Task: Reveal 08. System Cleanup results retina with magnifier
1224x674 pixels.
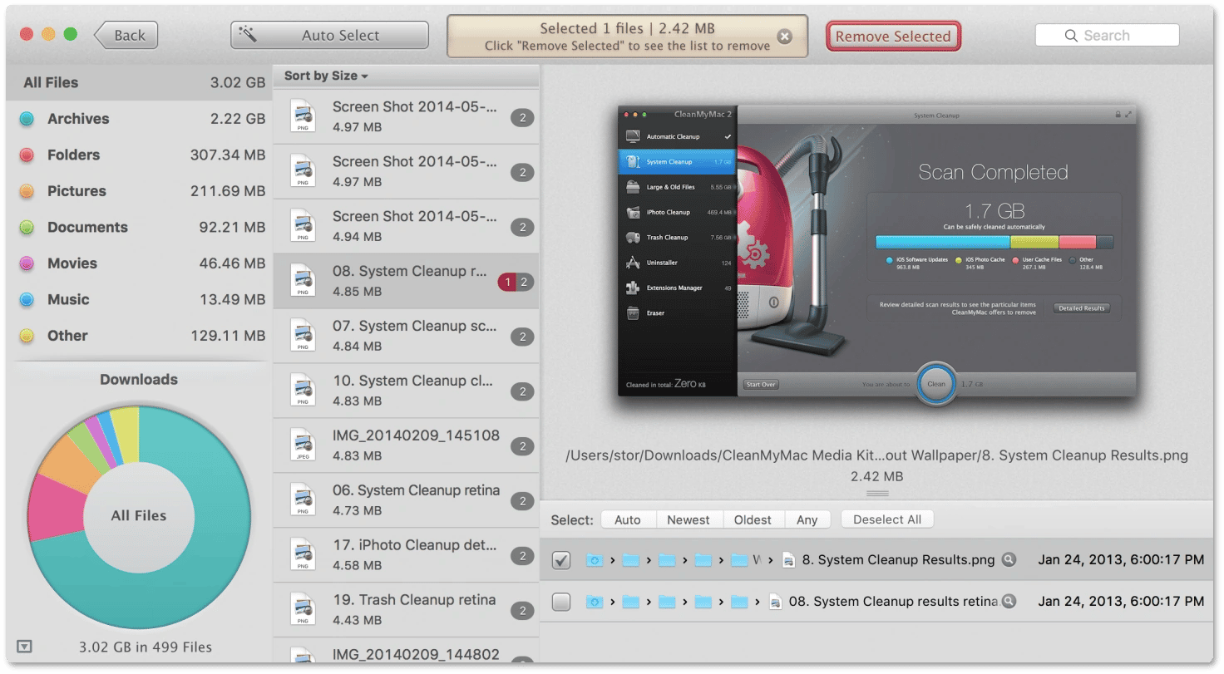Action: coord(1009,601)
